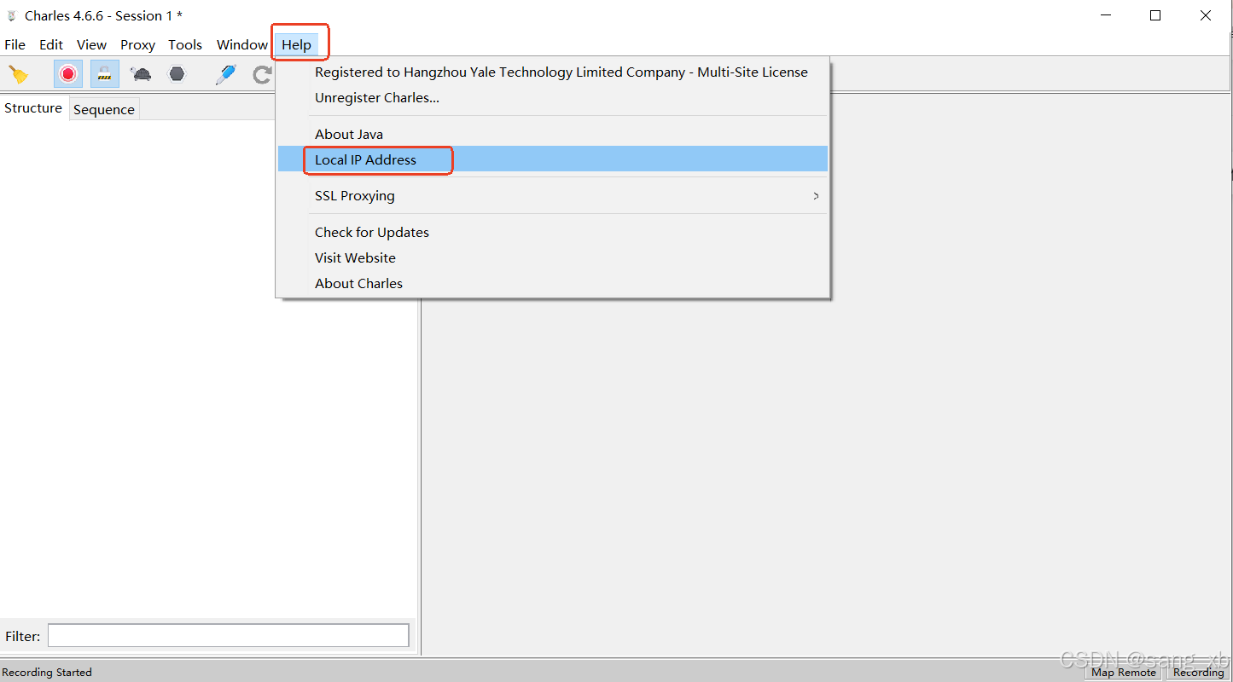Screen dimensions: 1233x682
Task: Open the Edit menu
Action: tap(51, 44)
